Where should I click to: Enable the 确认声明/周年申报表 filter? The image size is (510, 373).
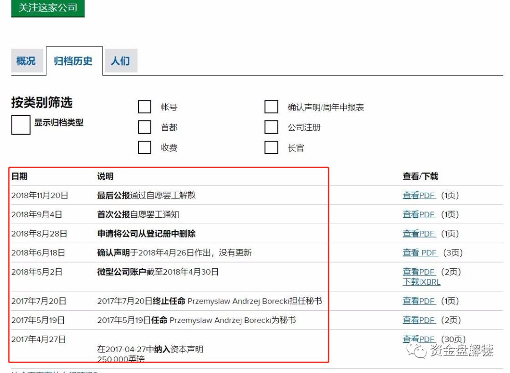(x=272, y=107)
